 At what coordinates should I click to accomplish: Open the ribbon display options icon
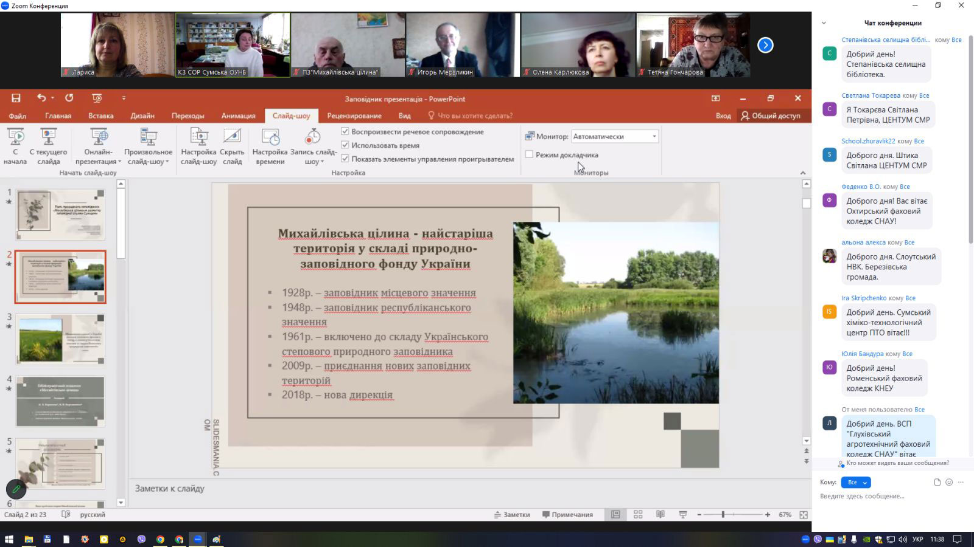pos(716,98)
